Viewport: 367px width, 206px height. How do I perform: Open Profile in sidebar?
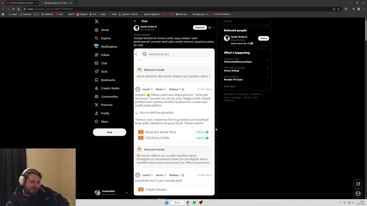[102, 113]
